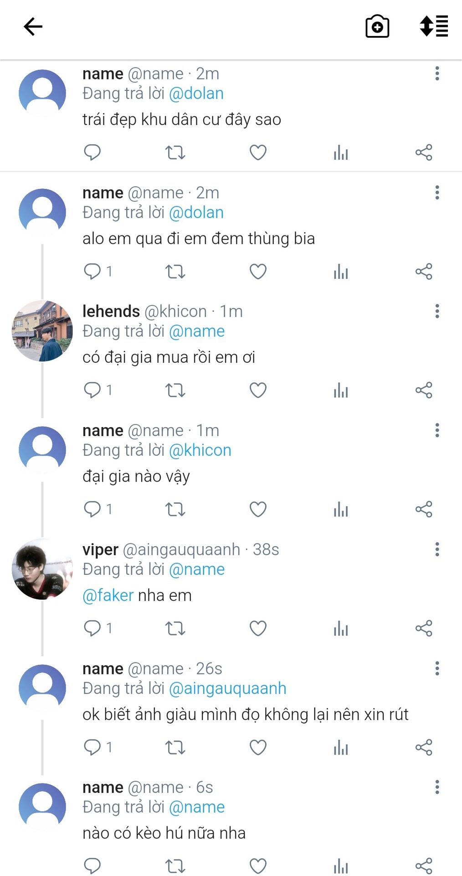462x876 pixels.
Task: Open the add screenshot camera icon
Action: point(377,26)
